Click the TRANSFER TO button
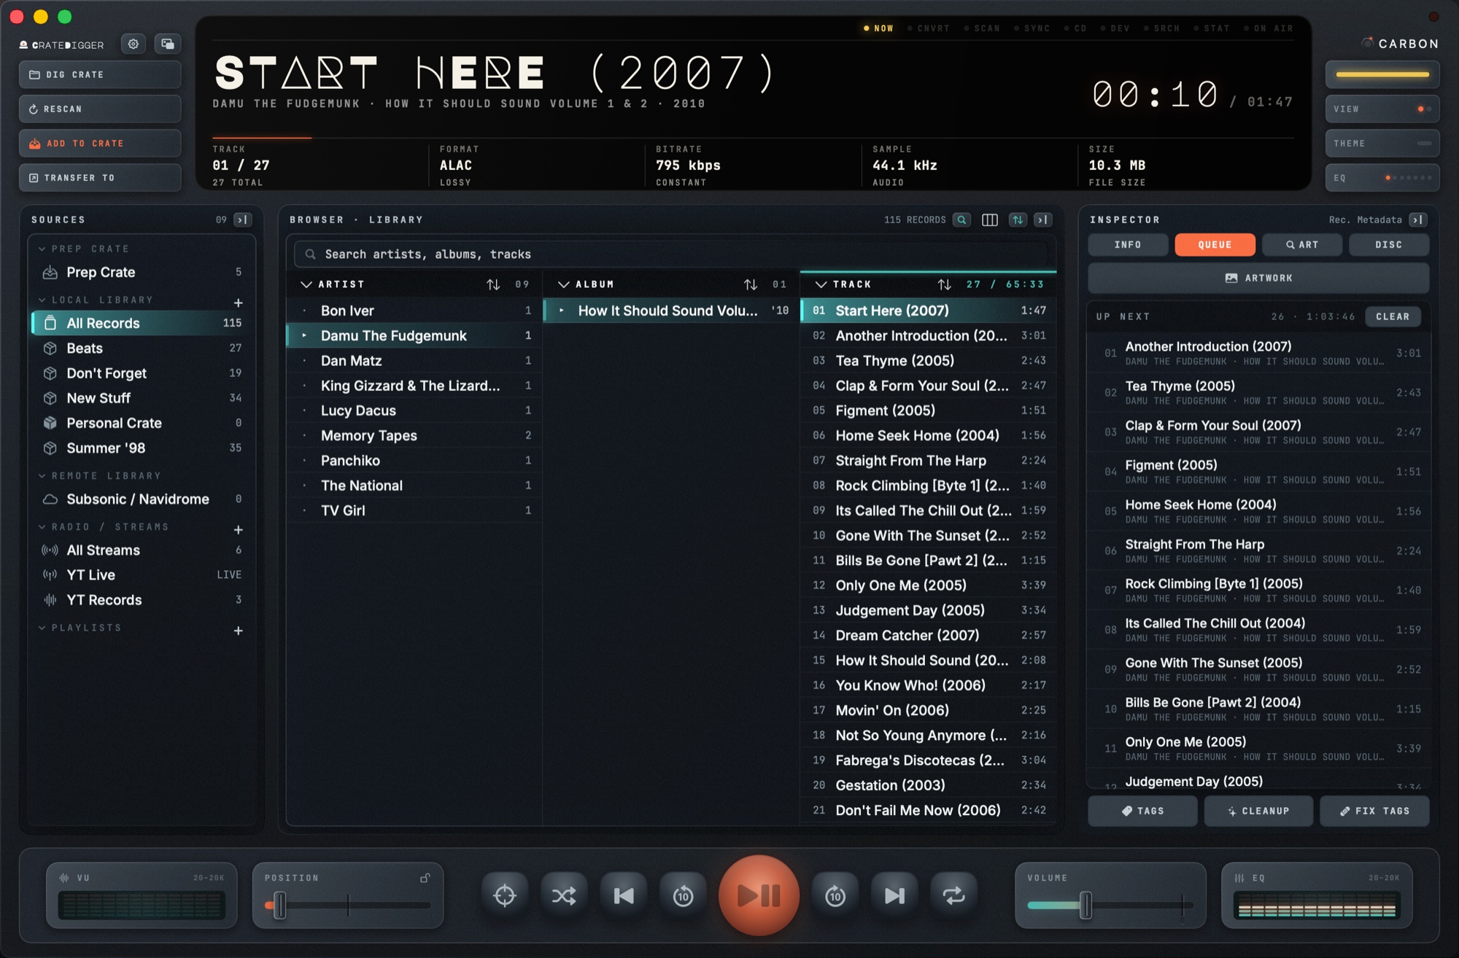This screenshot has height=958, width=1459. tap(100, 178)
